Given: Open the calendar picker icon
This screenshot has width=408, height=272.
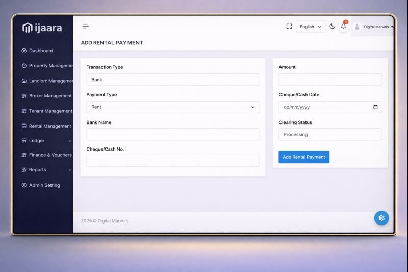Looking at the screenshot, I should [375, 107].
